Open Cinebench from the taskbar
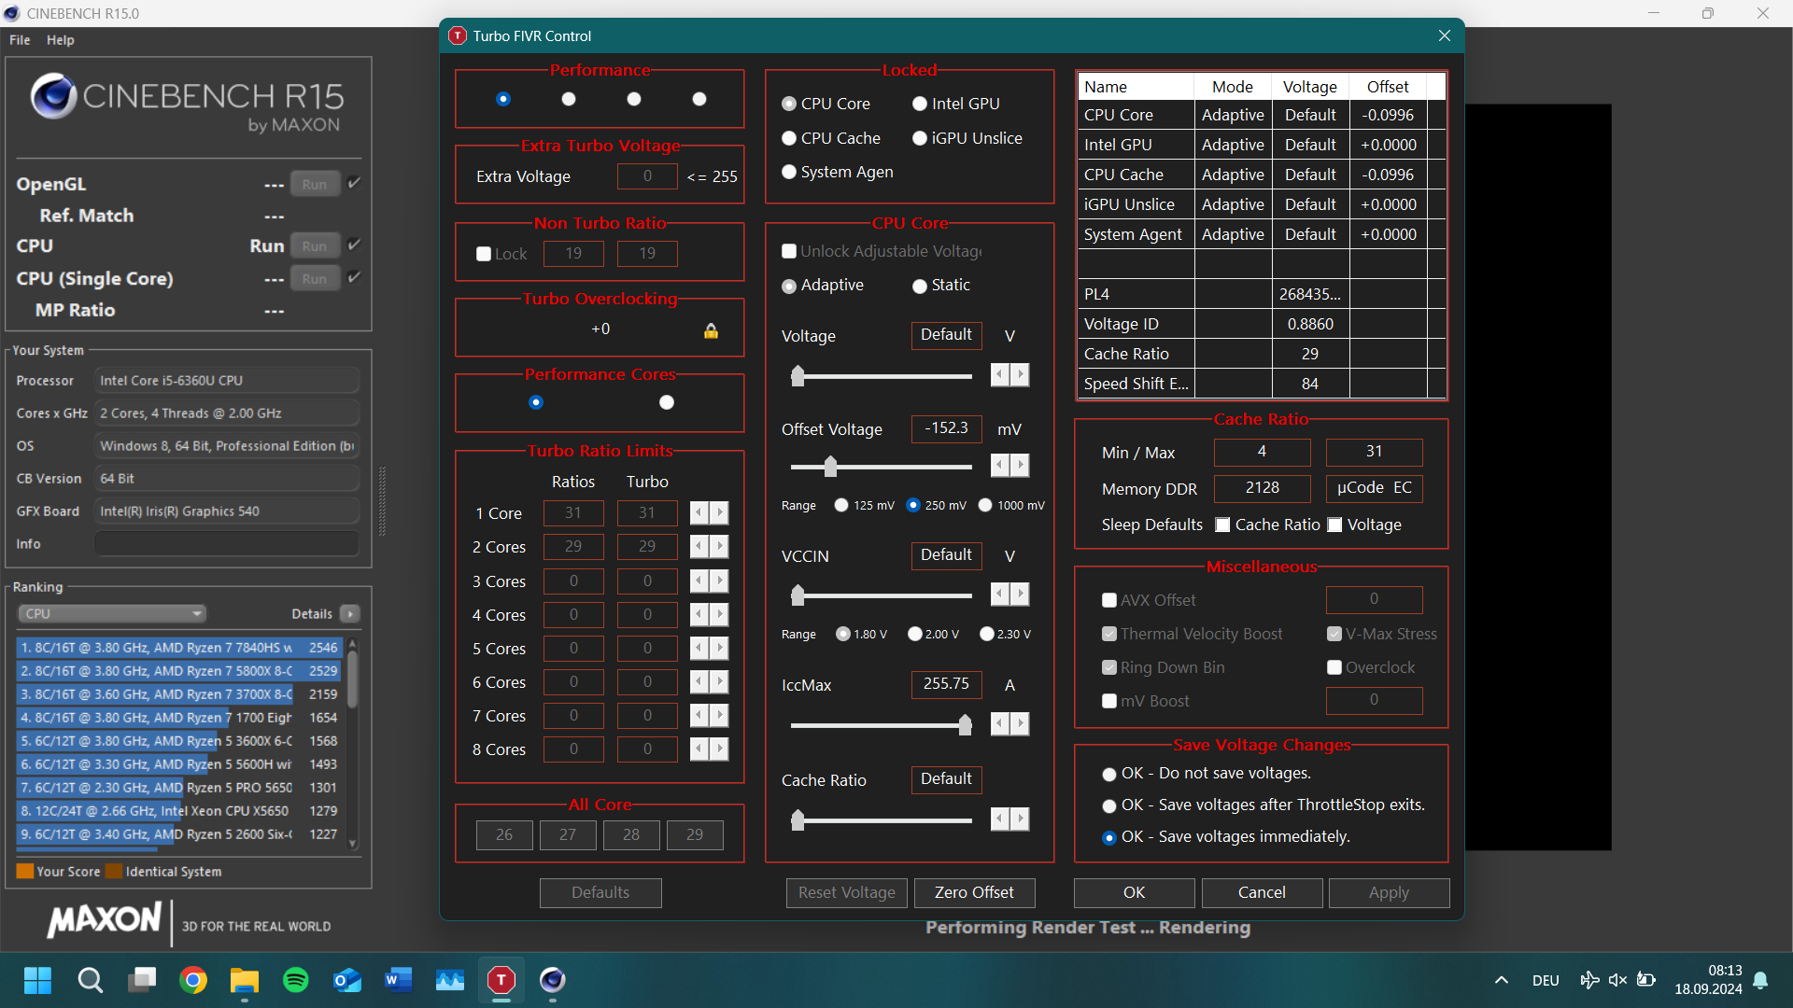Screen dimensions: 1793x1008 click(x=552, y=981)
